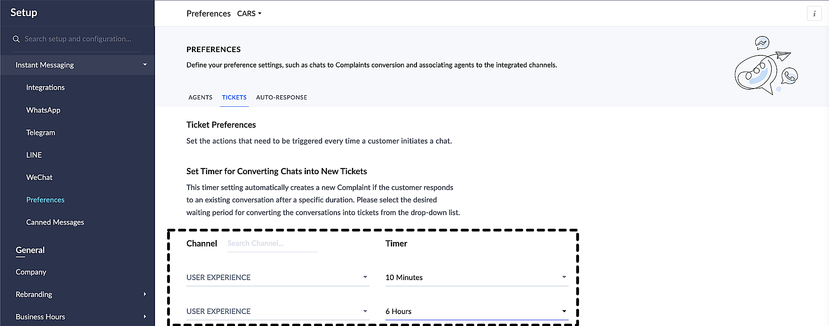This screenshot has width=829, height=326.
Task: Click the search magnifier icon in Setup
Action: pyautogui.click(x=16, y=39)
